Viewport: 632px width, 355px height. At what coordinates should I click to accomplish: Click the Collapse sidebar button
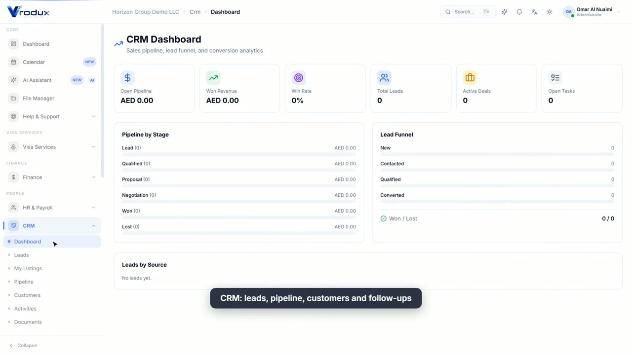[23, 346]
